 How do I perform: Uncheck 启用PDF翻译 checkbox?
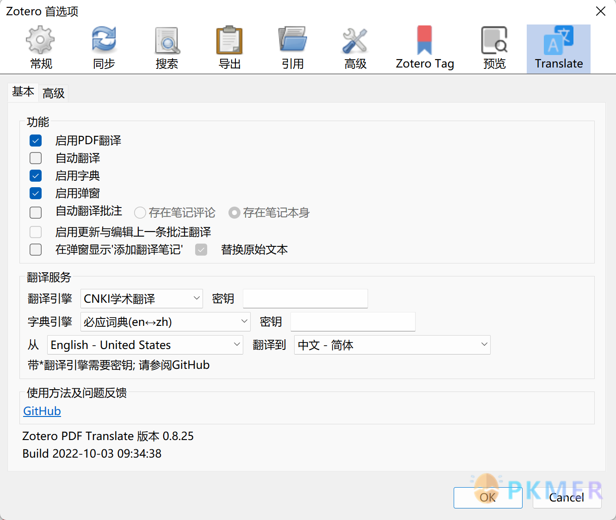pos(36,141)
